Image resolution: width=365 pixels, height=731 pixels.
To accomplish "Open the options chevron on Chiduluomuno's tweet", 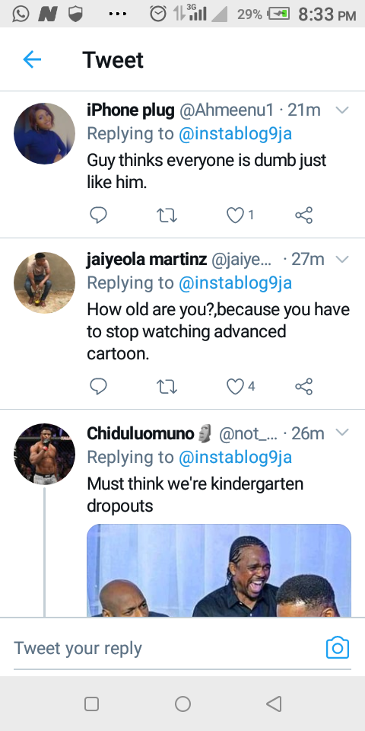I will click(342, 433).
